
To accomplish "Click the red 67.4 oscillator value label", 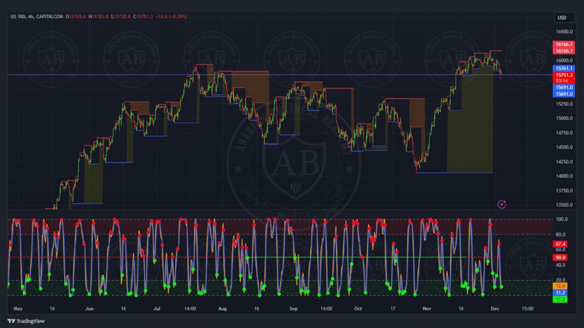I will pyautogui.click(x=560, y=244).
